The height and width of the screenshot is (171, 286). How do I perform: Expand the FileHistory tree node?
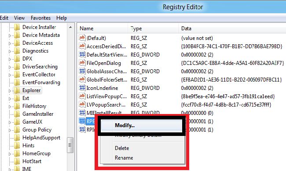click(x=10, y=107)
